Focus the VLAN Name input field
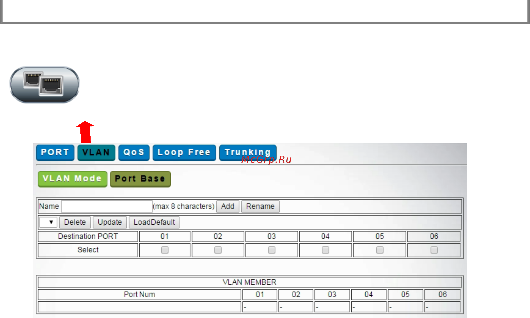Image resolution: width=530 pixels, height=318 pixels. point(107,206)
